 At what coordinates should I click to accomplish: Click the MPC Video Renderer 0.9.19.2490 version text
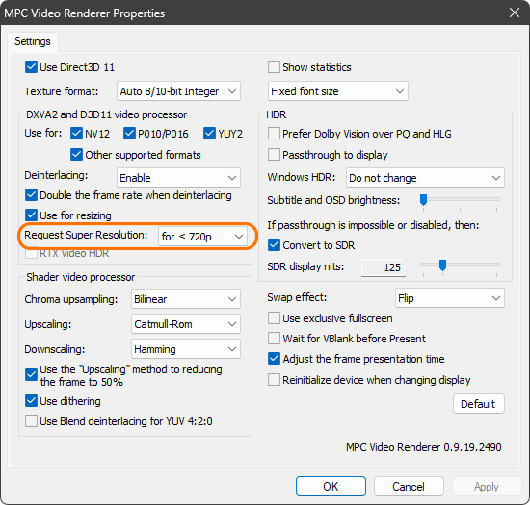[x=424, y=447]
